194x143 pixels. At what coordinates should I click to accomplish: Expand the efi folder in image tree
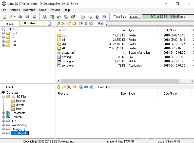4,37
